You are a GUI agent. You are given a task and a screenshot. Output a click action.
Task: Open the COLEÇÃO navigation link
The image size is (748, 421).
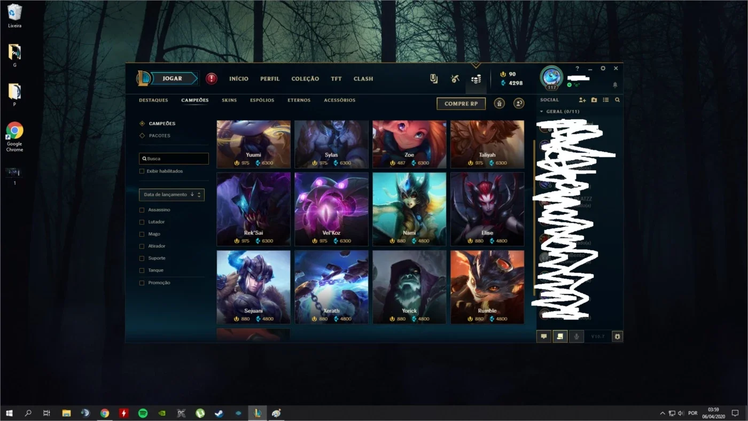pos(305,79)
